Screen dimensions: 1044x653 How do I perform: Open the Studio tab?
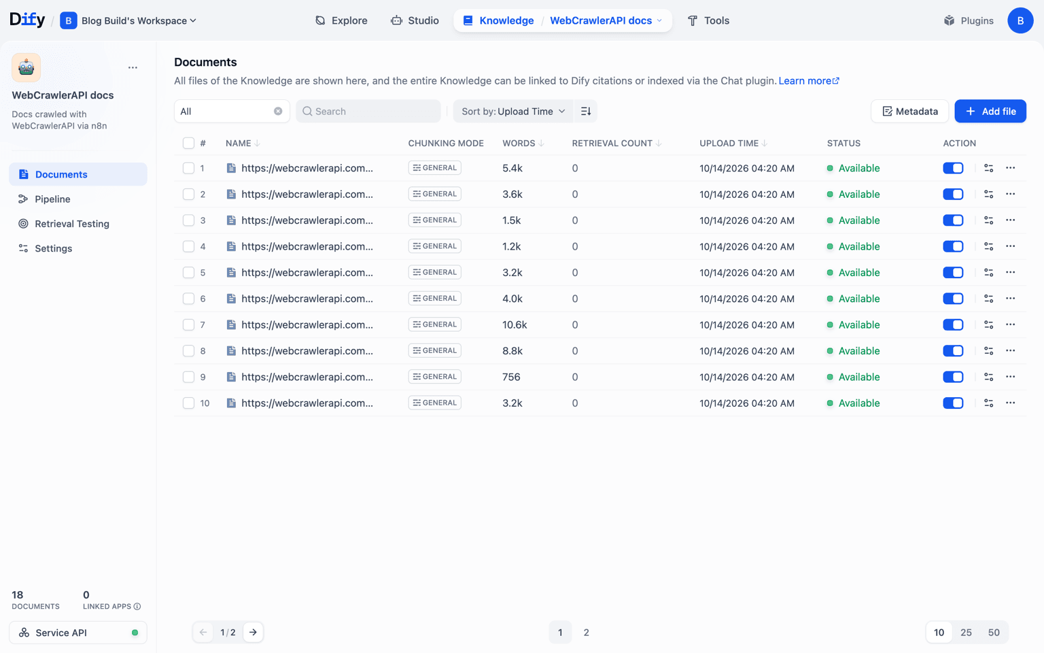[x=415, y=20]
